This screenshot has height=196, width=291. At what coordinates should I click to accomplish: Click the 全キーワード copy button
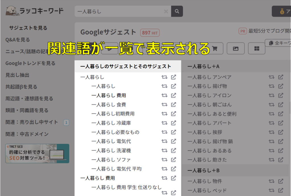[x=279, y=43]
